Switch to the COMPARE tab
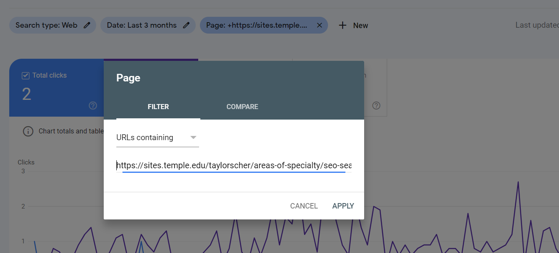This screenshot has width=559, height=253. tap(242, 107)
